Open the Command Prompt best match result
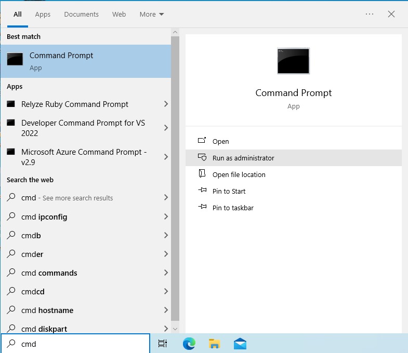The width and height of the screenshot is (408, 353). pyautogui.click(x=86, y=61)
